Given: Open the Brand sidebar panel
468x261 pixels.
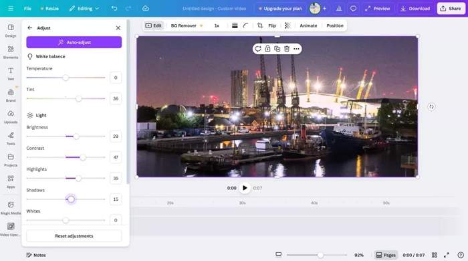Looking at the screenshot, I should [x=11, y=95].
